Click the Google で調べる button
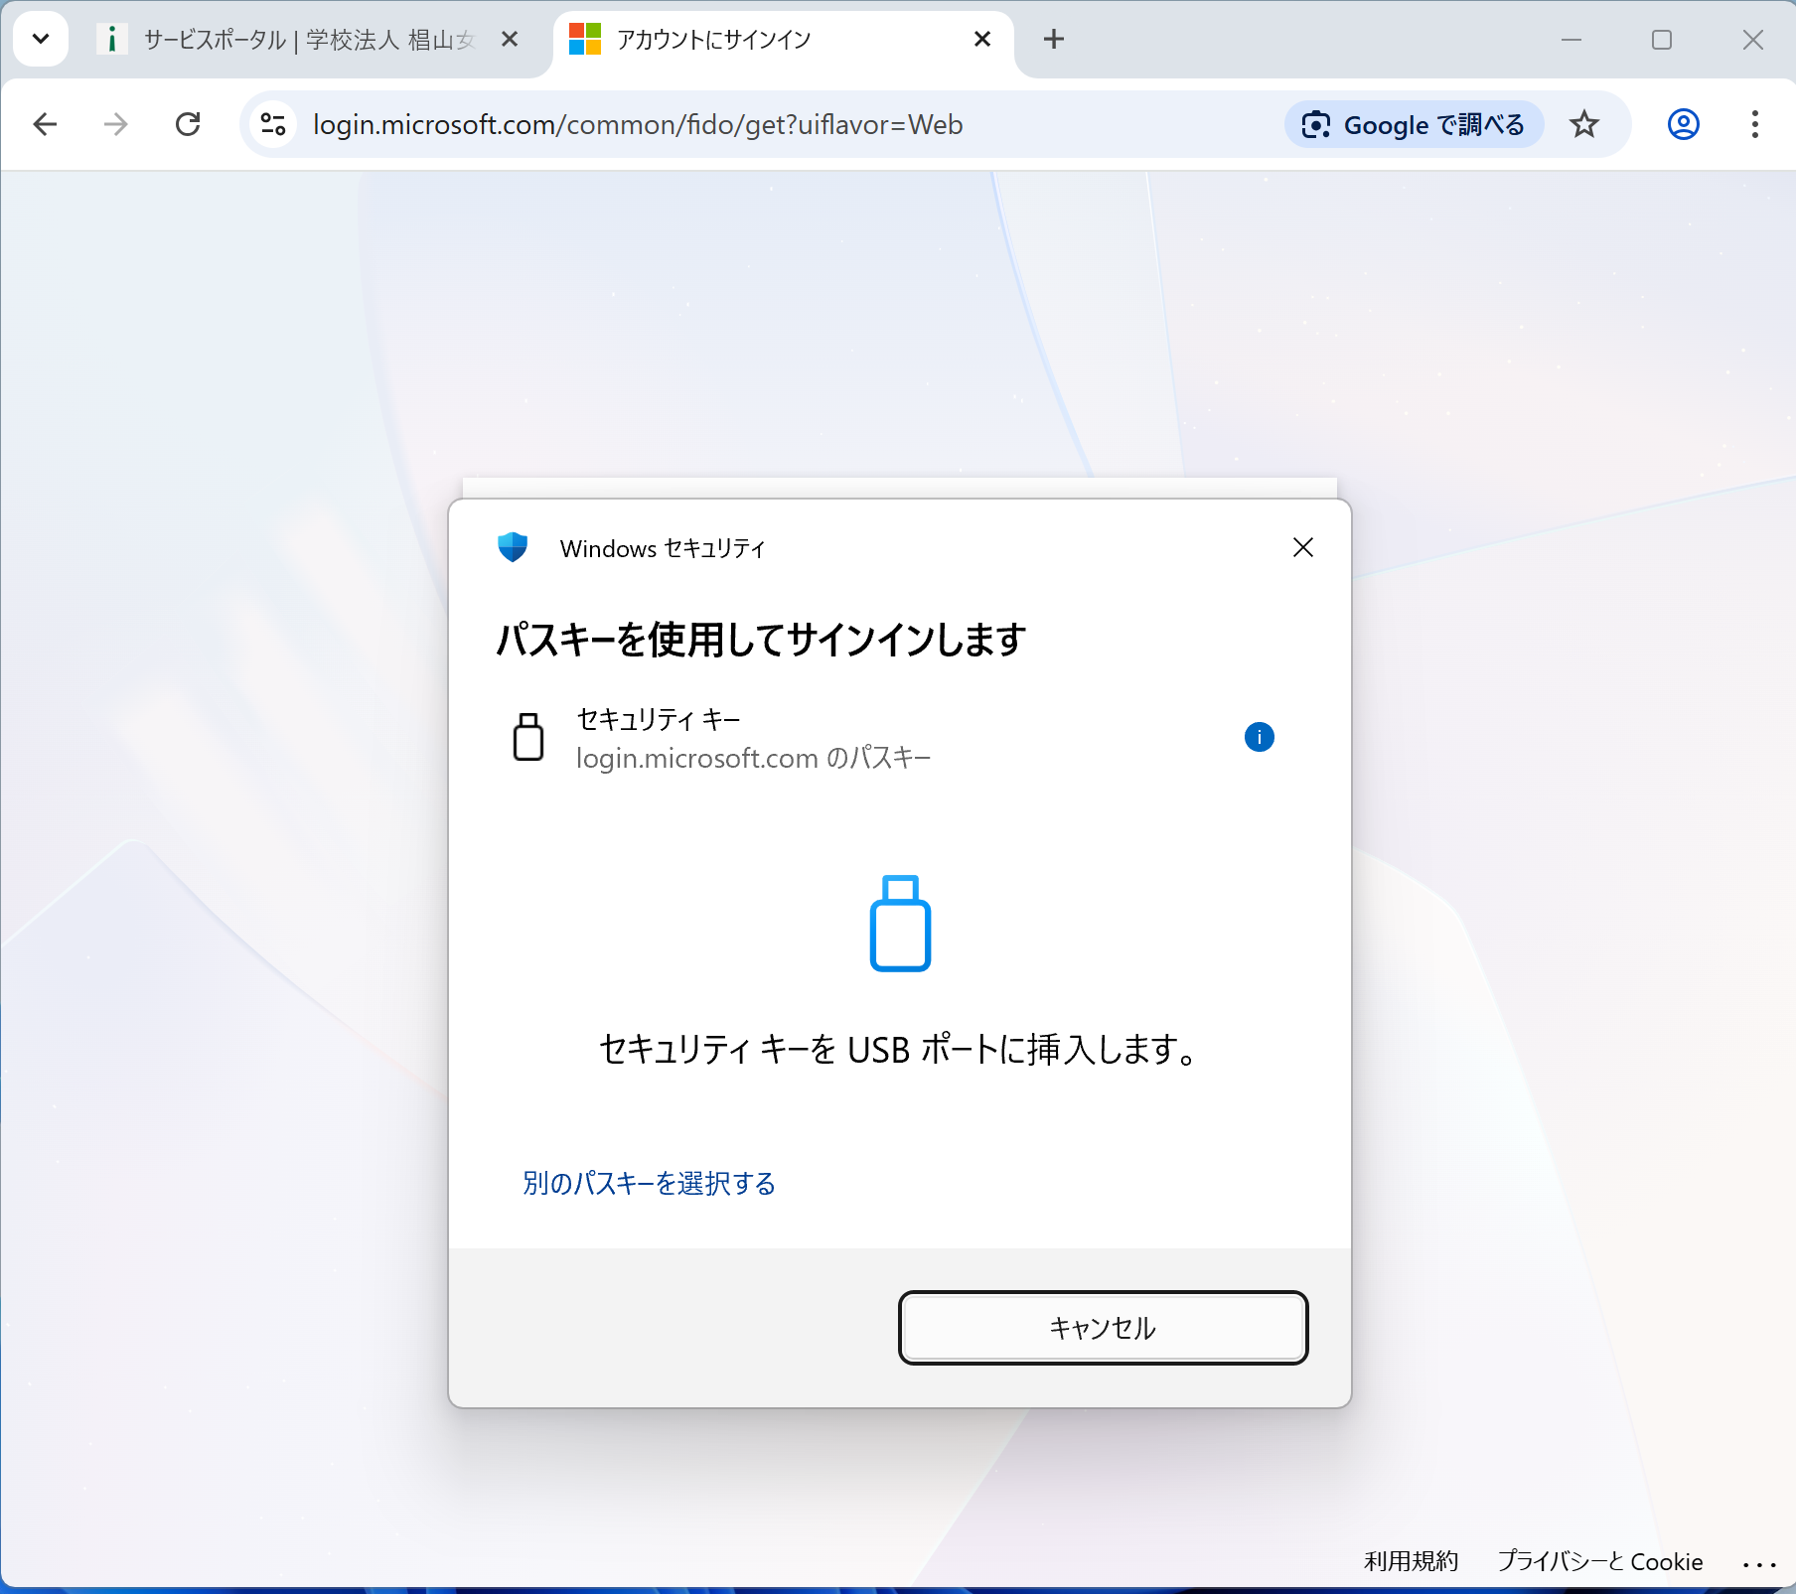The image size is (1796, 1594). [x=1414, y=125]
